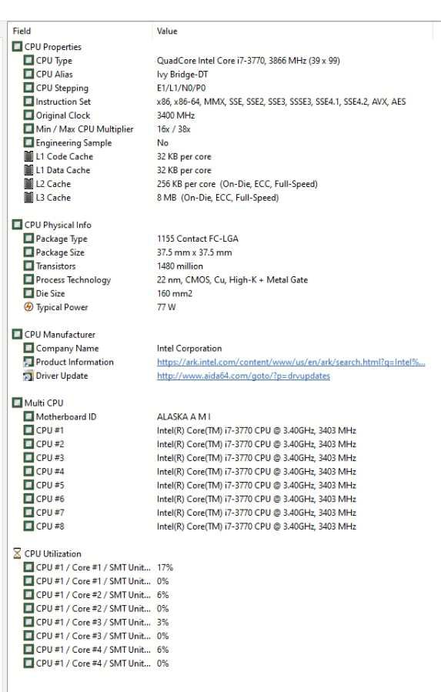This screenshot has height=692, width=441.
Task: Click the Package Type row icon
Action: tap(28, 239)
